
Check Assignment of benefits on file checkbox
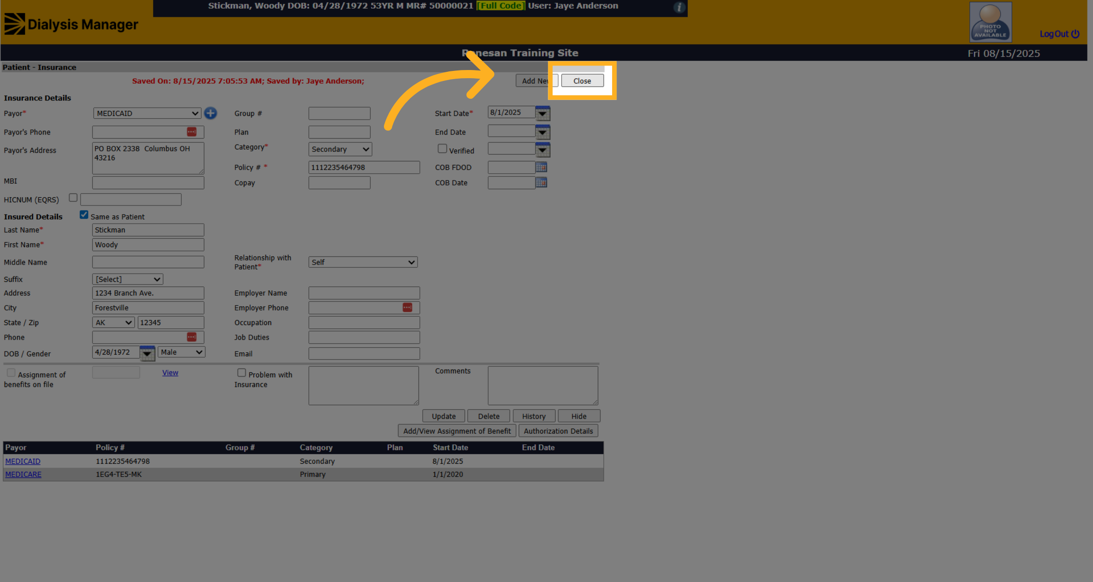11,372
